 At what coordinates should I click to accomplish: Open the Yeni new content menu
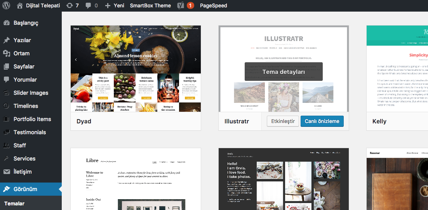tap(119, 5)
